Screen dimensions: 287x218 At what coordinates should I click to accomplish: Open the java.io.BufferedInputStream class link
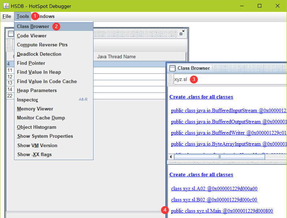[229, 111]
